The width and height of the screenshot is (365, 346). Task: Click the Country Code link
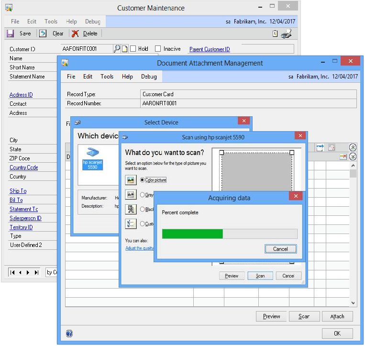[24, 167]
